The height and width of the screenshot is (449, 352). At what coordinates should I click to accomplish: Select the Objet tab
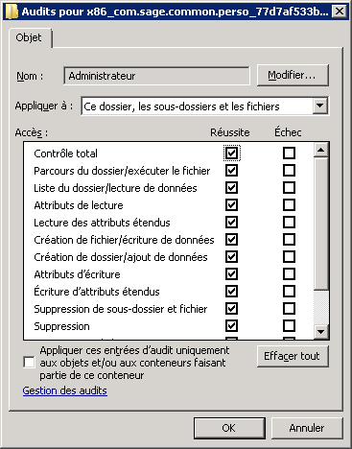[x=29, y=37]
